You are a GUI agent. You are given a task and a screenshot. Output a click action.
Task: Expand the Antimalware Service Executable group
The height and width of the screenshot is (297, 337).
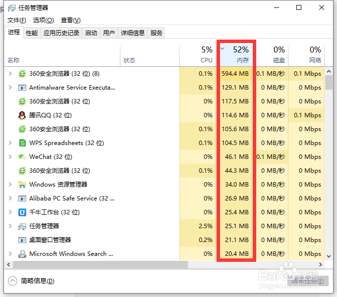10,87
